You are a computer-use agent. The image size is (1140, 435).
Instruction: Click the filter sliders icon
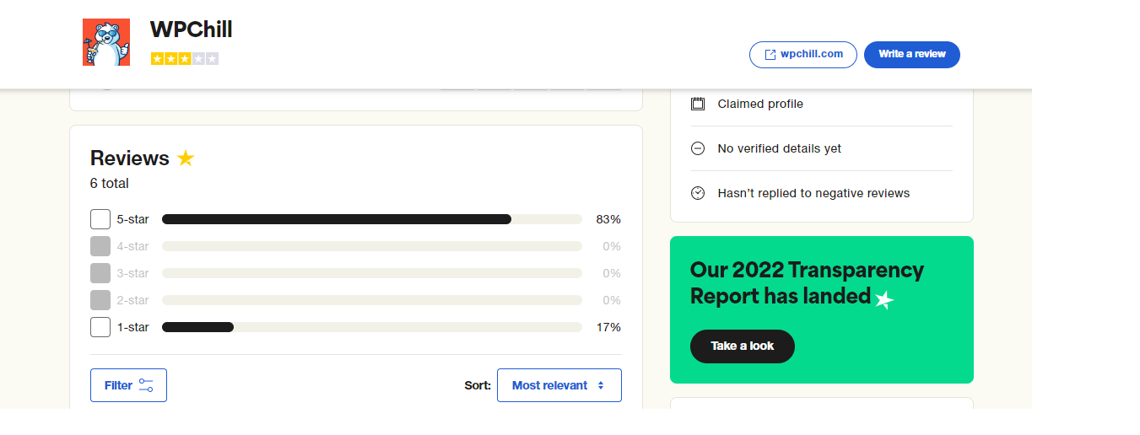[x=146, y=385]
